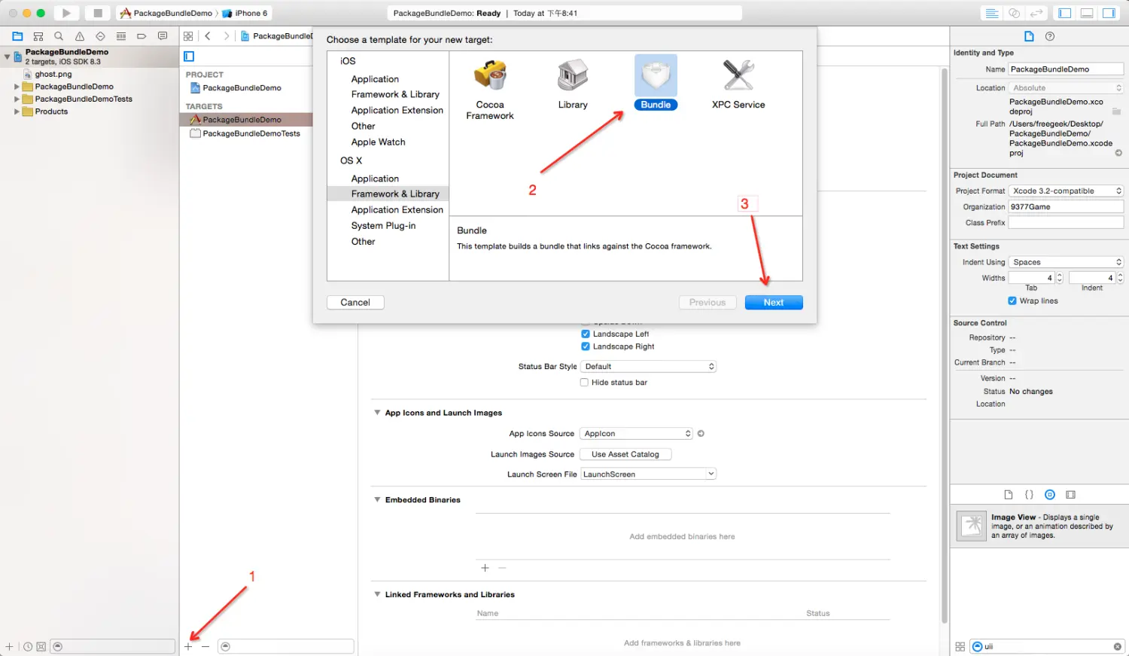Choose the XPC Service template
This screenshot has height=656, width=1129.
[738, 84]
